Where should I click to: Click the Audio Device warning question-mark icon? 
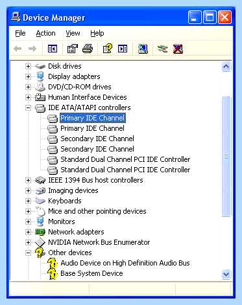(x=53, y=264)
